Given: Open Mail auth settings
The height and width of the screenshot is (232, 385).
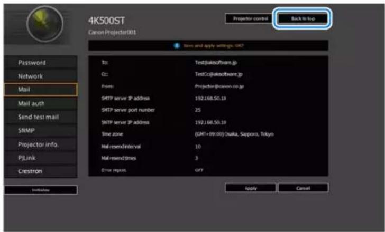Looking at the screenshot, I should tap(41, 103).
